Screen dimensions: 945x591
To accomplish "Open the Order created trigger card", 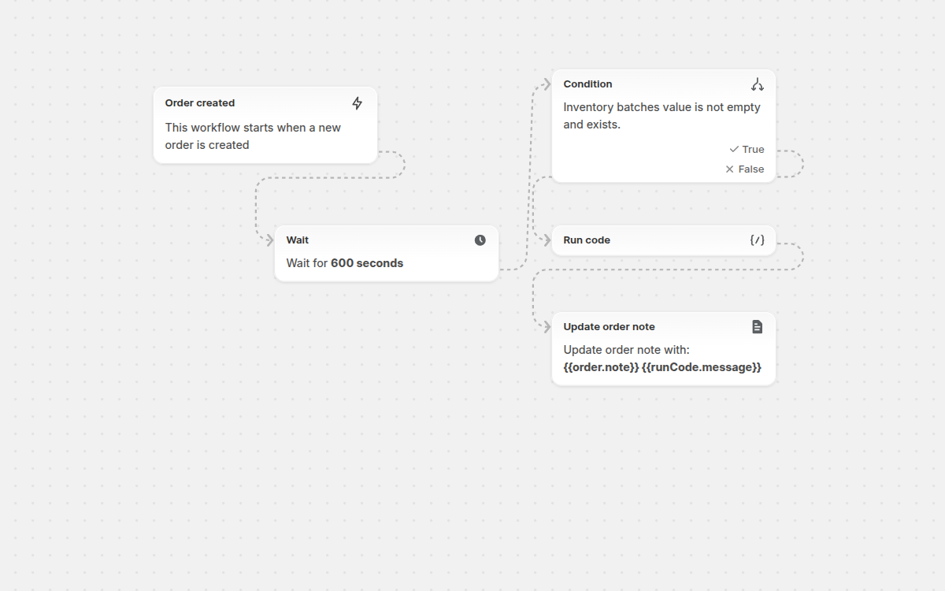I will (265, 125).
